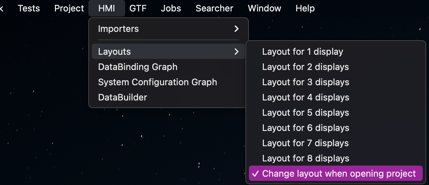Viewport: 429px width, 185px height.
Task: Open System Configuration Graph
Action: click(x=169, y=82)
